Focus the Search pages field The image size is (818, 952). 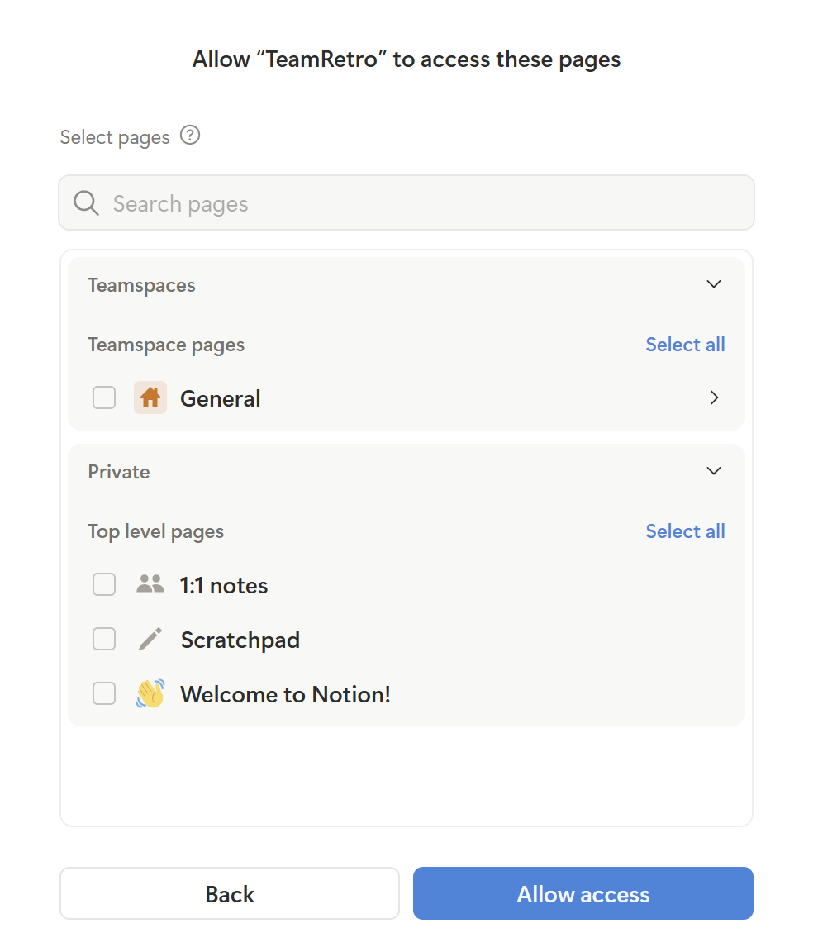pos(430,203)
